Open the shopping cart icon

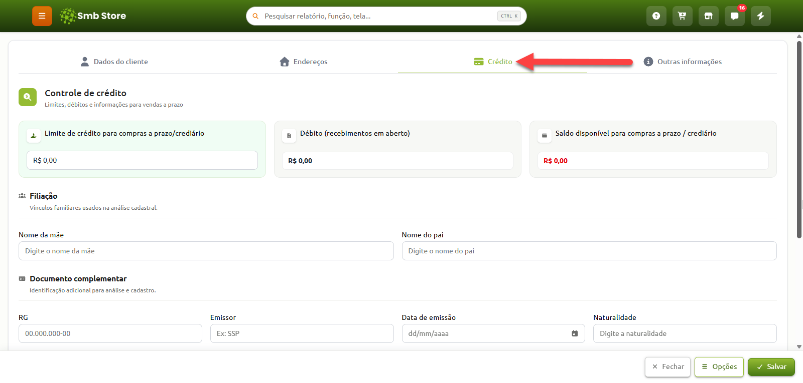pos(682,16)
